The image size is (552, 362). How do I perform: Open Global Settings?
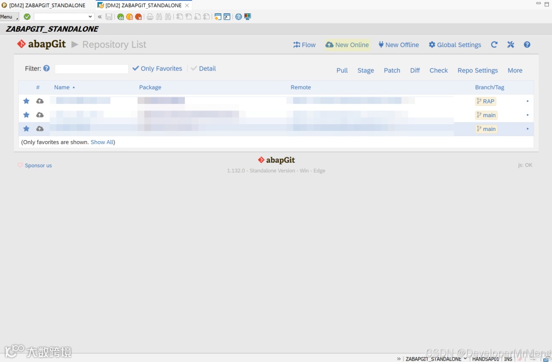tap(455, 44)
